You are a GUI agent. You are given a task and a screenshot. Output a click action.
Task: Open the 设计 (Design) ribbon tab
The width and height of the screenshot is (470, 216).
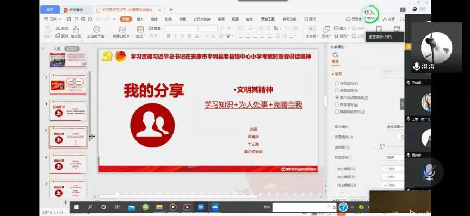154,19
